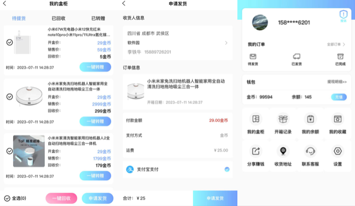
Task: Tap the 分享赚钱 share icon
Action: (256, 151)
